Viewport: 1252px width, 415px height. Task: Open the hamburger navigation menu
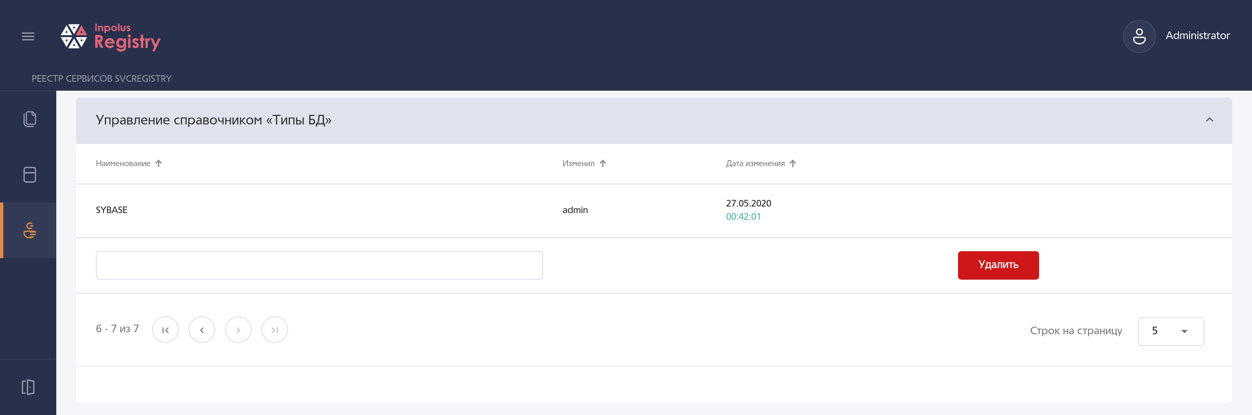click(x=28, y=36)
